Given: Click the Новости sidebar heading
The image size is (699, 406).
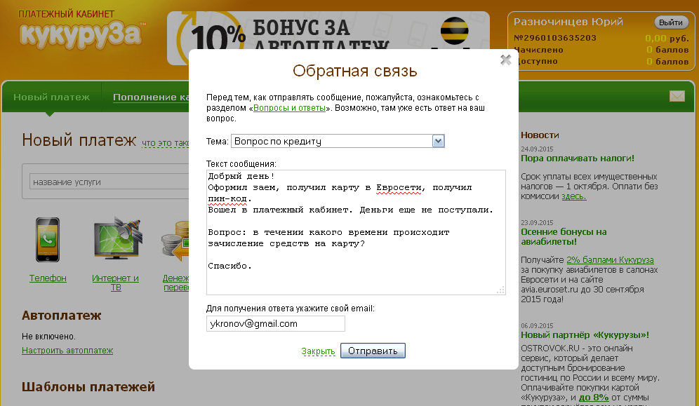Looking at the screenshot, I should (x=540, y=135).
